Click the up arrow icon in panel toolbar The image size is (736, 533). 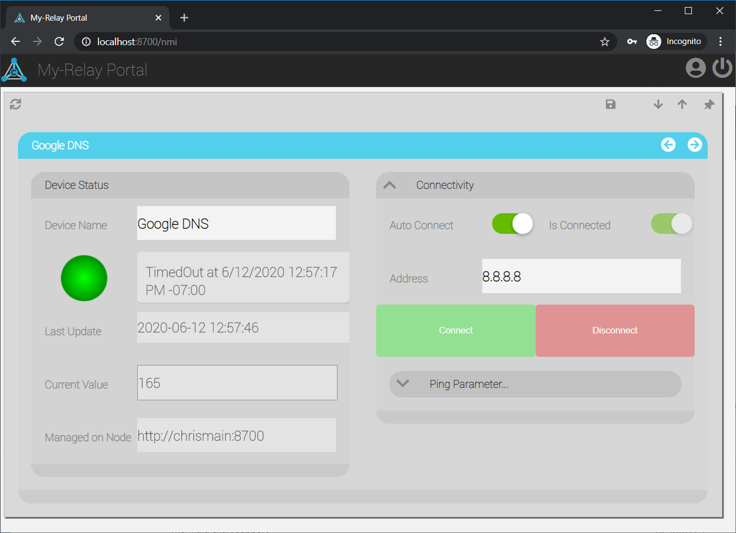[682, 104]
